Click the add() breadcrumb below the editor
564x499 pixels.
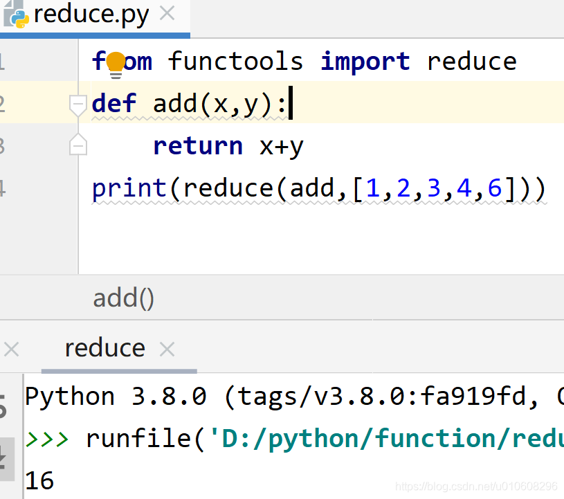pos(122,298)
